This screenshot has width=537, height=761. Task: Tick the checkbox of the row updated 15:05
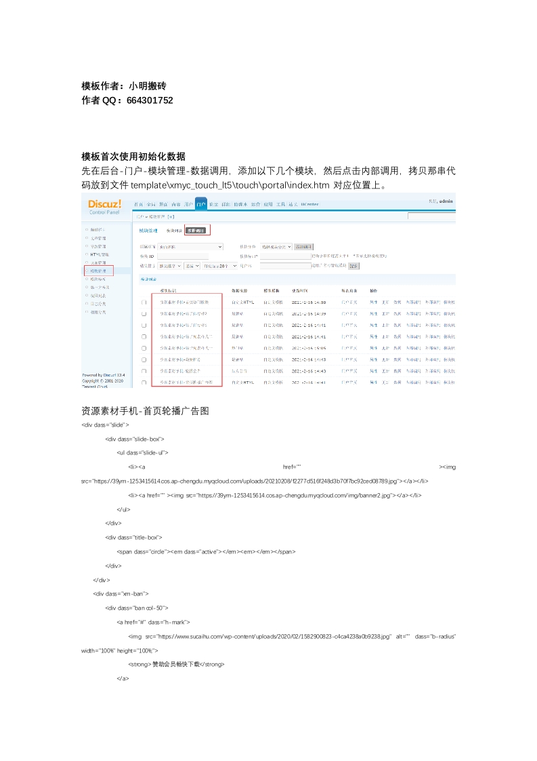(x=144, y=348)
